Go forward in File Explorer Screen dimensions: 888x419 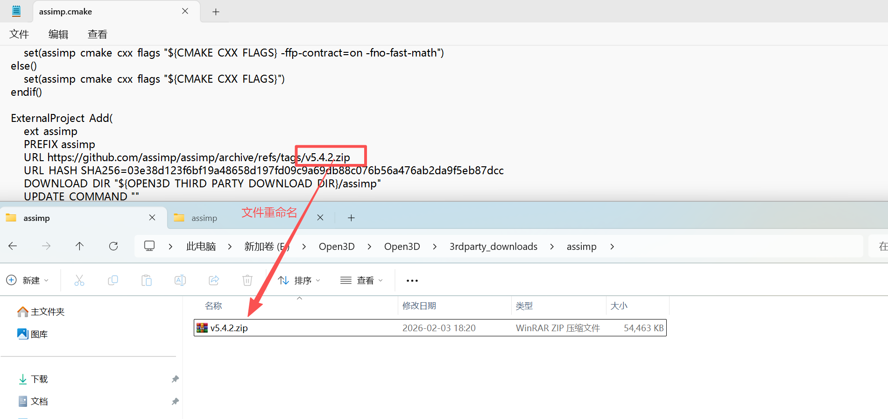pyautogui.click(x=46, y=246)
